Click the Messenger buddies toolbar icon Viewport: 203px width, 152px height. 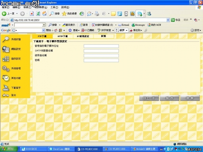(x=149, y=14)
